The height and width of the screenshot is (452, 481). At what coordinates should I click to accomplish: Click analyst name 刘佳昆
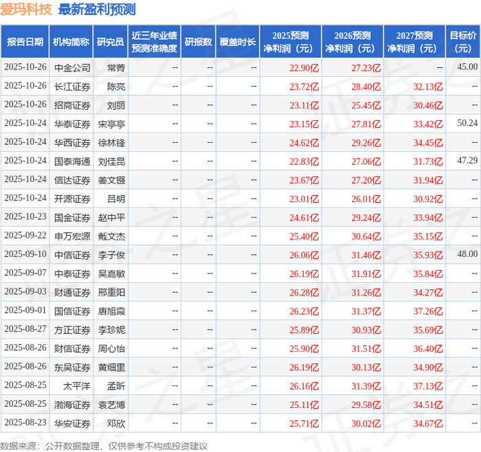[x=111, y=161]
